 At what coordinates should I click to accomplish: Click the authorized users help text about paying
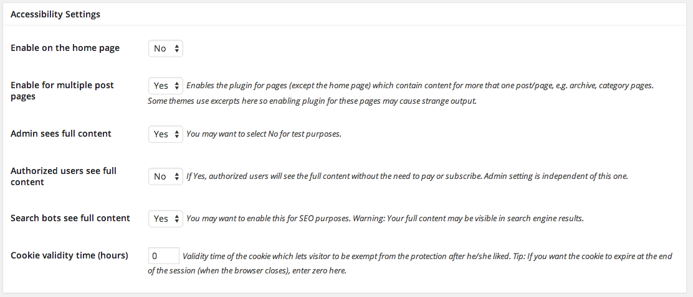click(x=407, y=176)
